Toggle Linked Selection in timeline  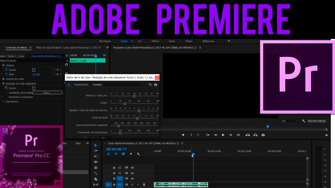click(x=123, y=154)
